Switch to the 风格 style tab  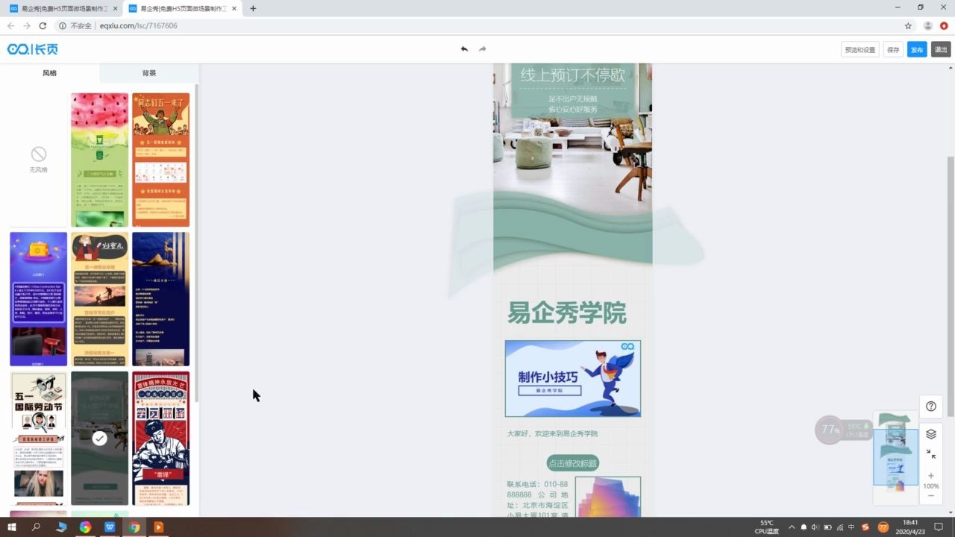[x=49, y=73]
